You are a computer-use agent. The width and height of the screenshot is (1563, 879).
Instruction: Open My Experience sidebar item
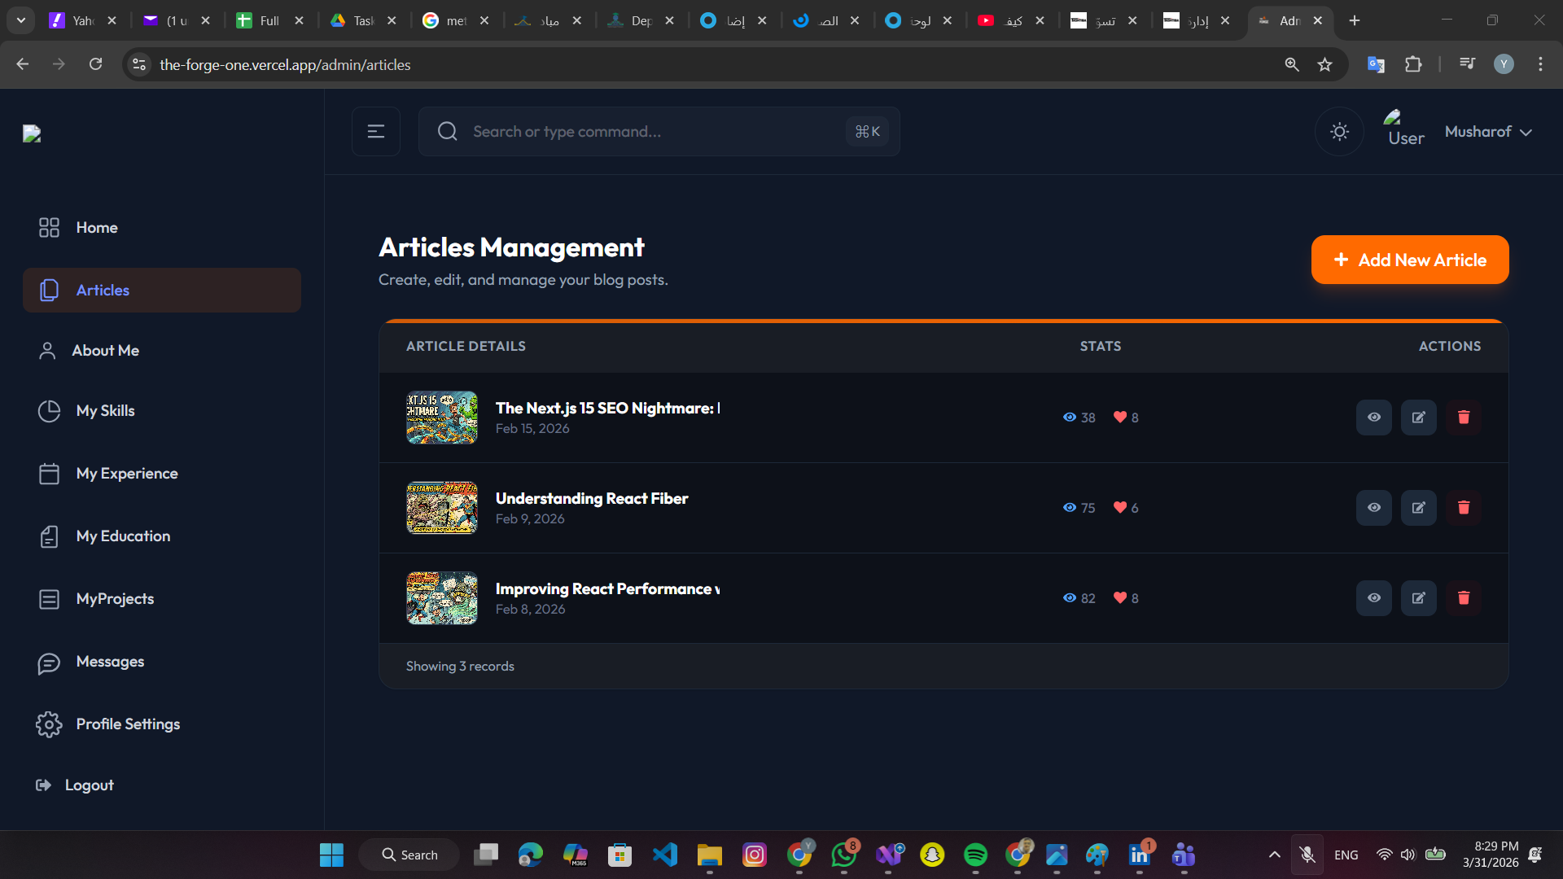[x=126, y=474]
